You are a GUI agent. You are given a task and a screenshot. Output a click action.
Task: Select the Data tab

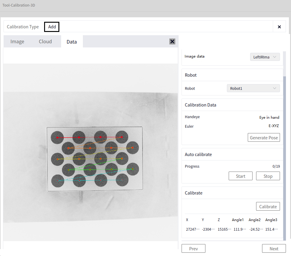click(x=72, y=42)
